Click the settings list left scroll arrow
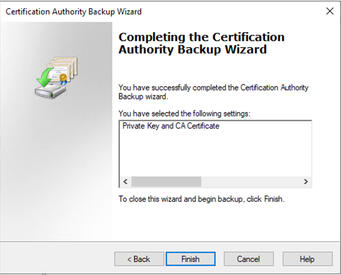This screenshot has width=341, height=275. (x=125, y=182)
